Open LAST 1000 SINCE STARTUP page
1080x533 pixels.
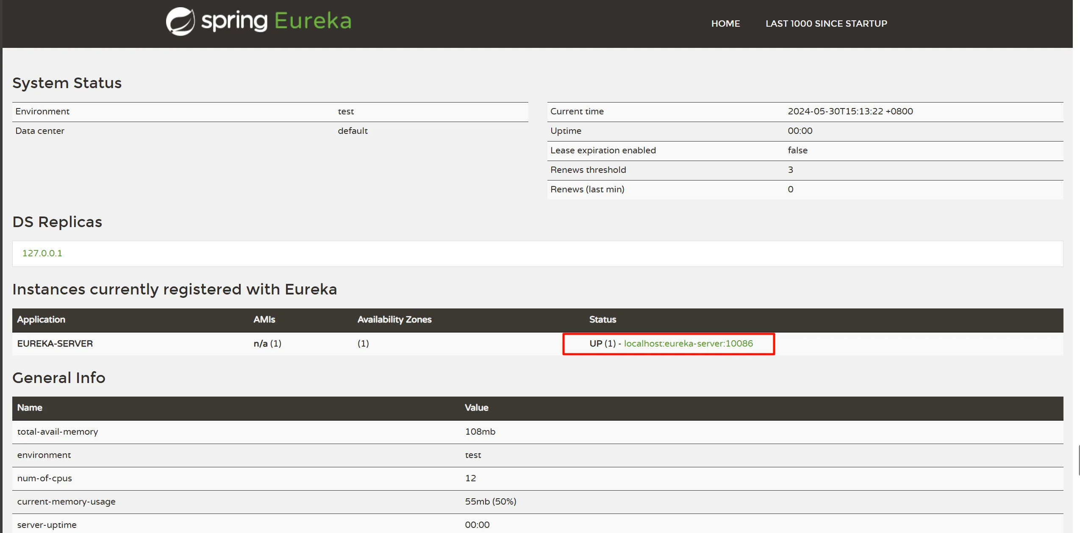click(x=826, y=24)
